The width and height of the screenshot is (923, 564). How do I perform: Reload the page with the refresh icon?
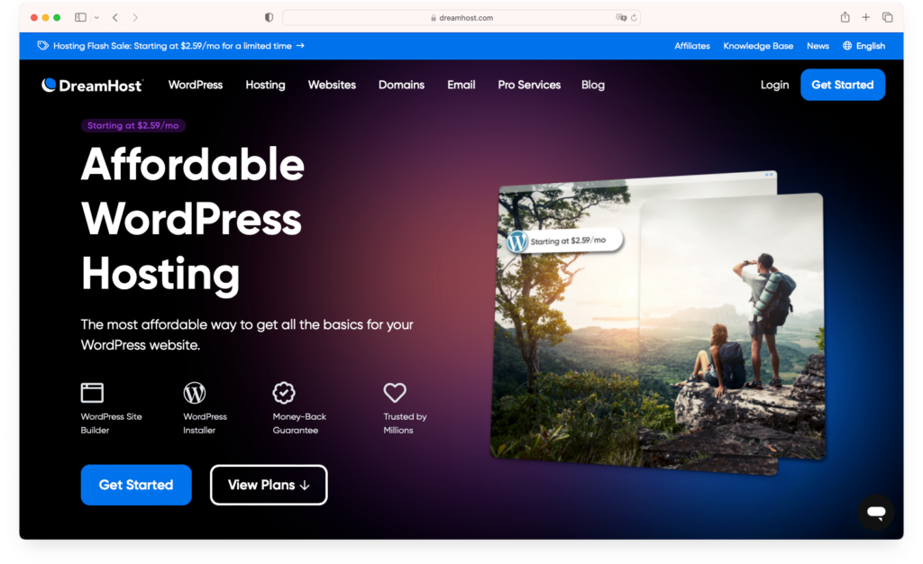pos(634,18)
